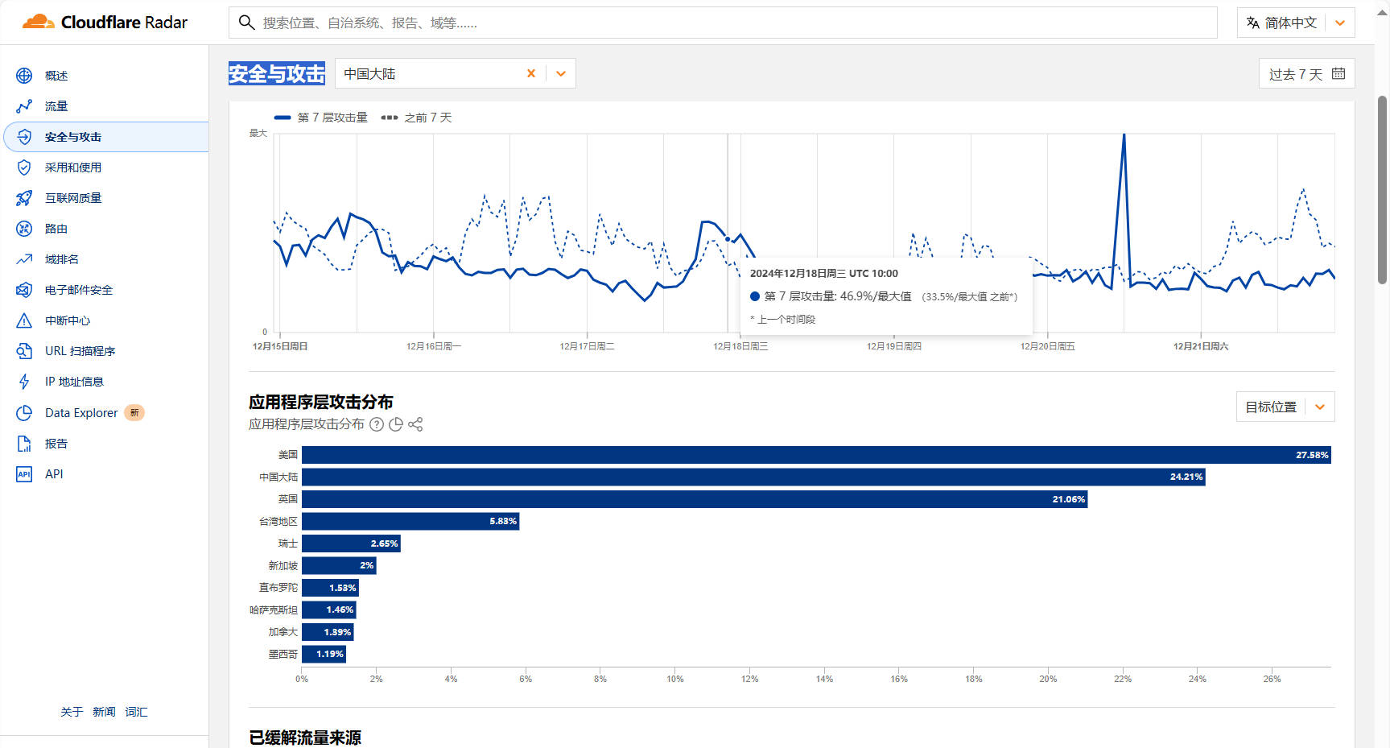Open the 目标位置 dropdown
This screenshot has width=1390, height=748.
(x=1285, y=407)
